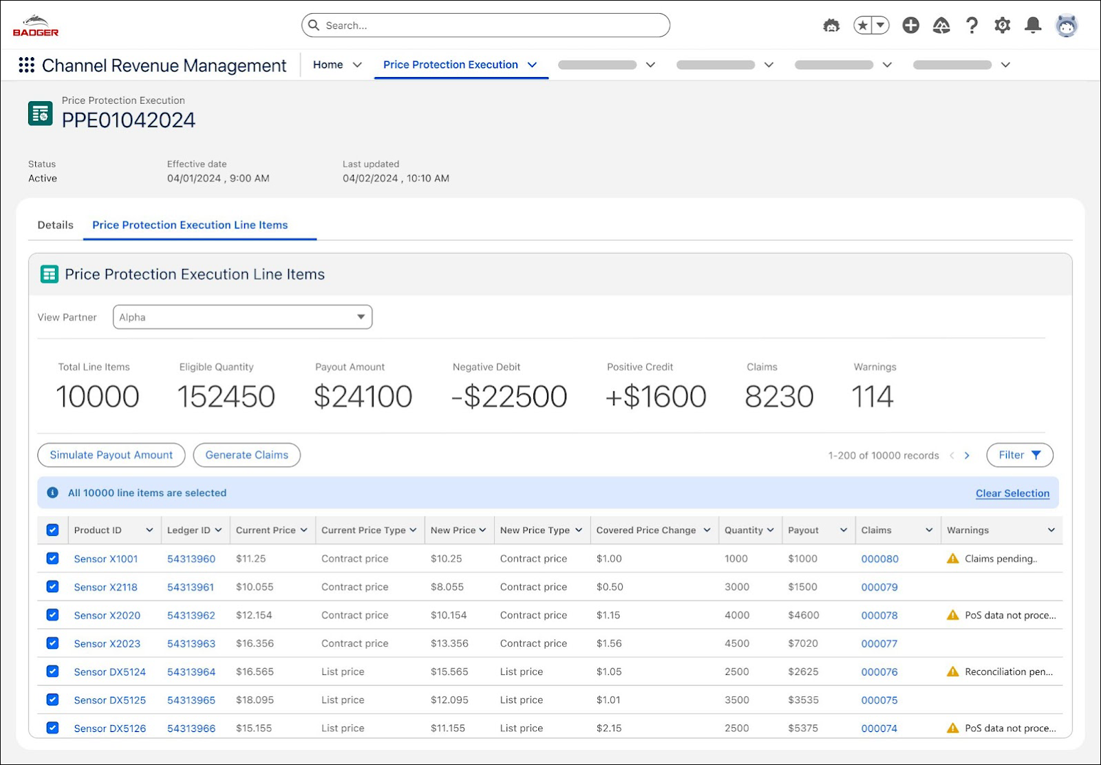This screenshot has height=765, width=1101.
Task: Switch to the Details tab
Action: (55, 225)
